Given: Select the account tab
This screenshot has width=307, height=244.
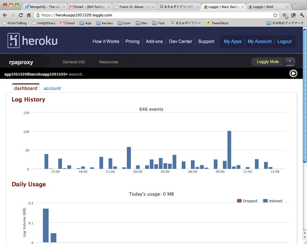Looking at the screenshot, I should [x=52, y=88].
